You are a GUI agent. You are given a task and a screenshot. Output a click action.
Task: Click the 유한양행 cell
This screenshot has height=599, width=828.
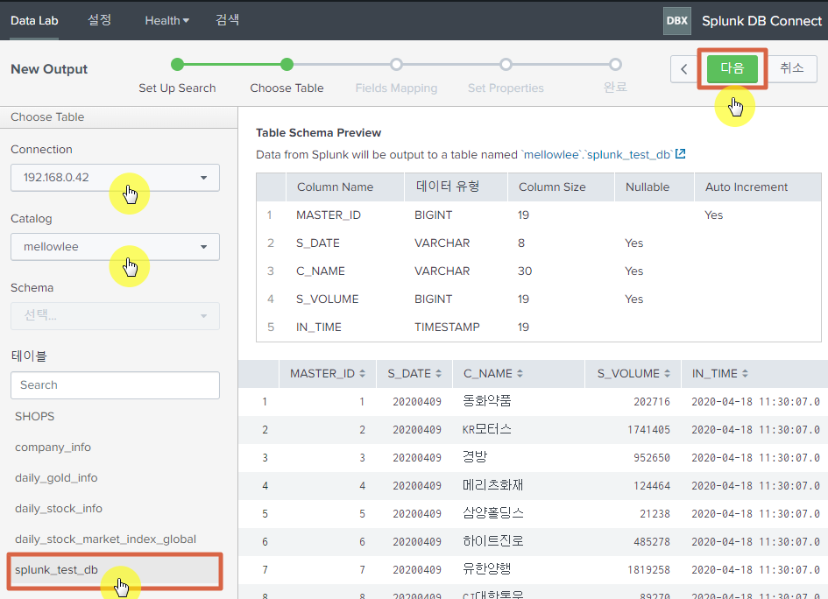click(487, 569)
